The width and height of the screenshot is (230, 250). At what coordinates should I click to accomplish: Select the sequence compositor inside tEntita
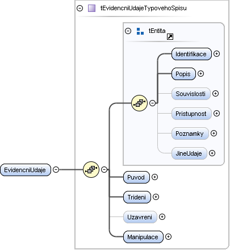pyautogui.click(x=139, y=103)
